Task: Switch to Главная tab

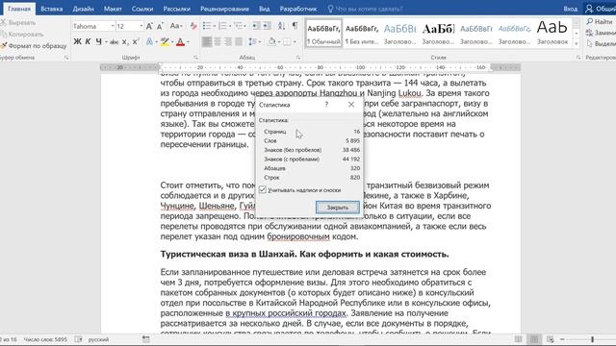Action: pyautogui.click(x=19, y=9)
